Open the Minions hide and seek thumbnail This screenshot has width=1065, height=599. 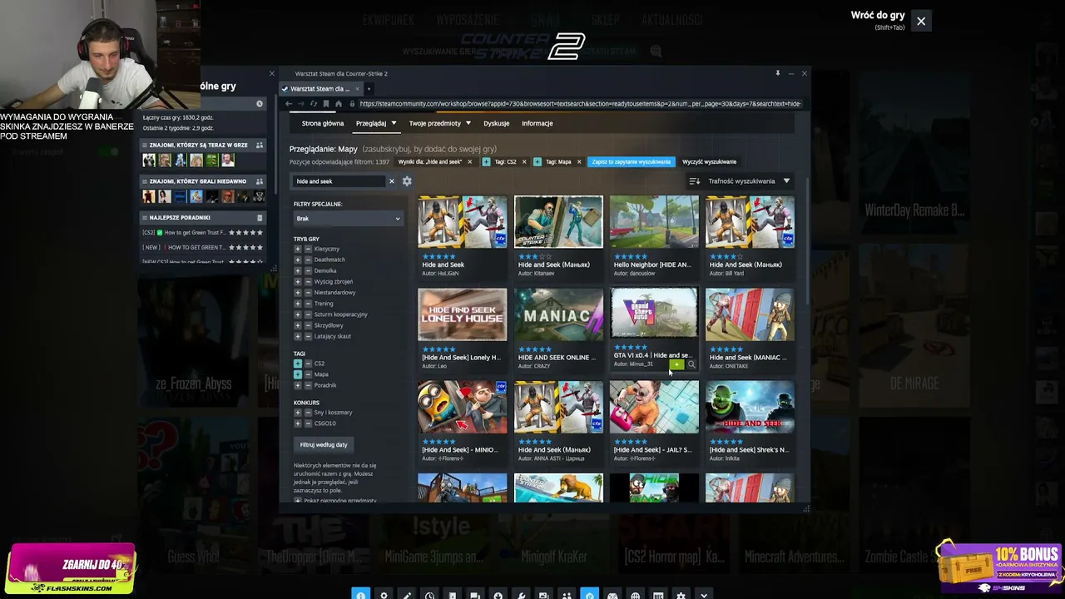point(462,408)
